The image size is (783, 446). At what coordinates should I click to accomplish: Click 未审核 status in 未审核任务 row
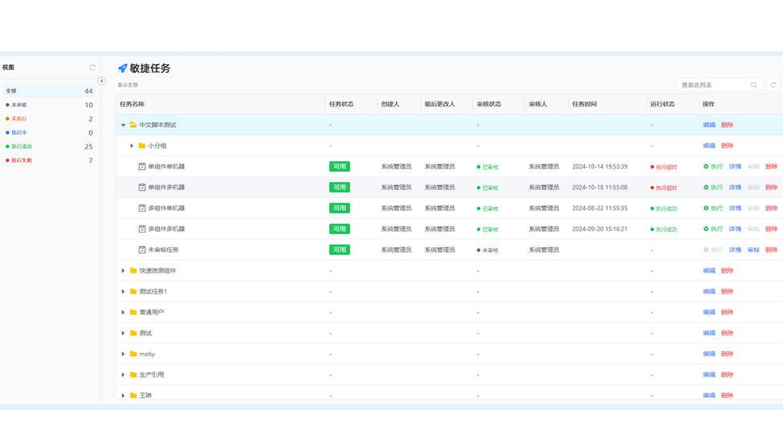(x=487, y=250)
